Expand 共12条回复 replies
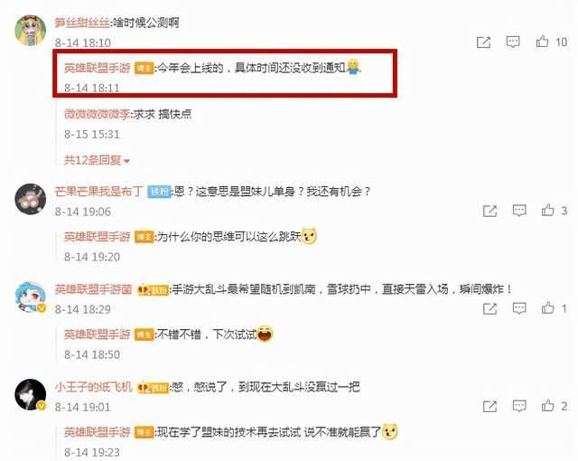Screen dimensions: 578x461 [97, 160]
